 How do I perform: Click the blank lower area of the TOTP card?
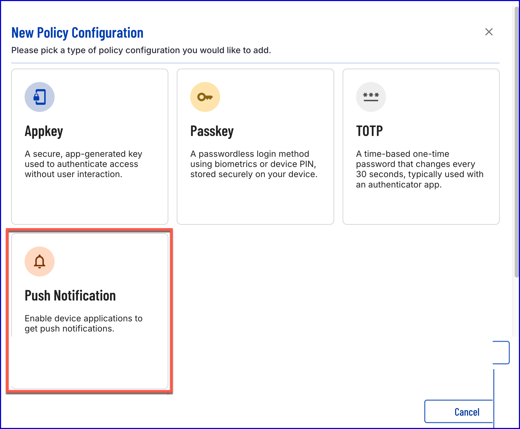point(421,207)
